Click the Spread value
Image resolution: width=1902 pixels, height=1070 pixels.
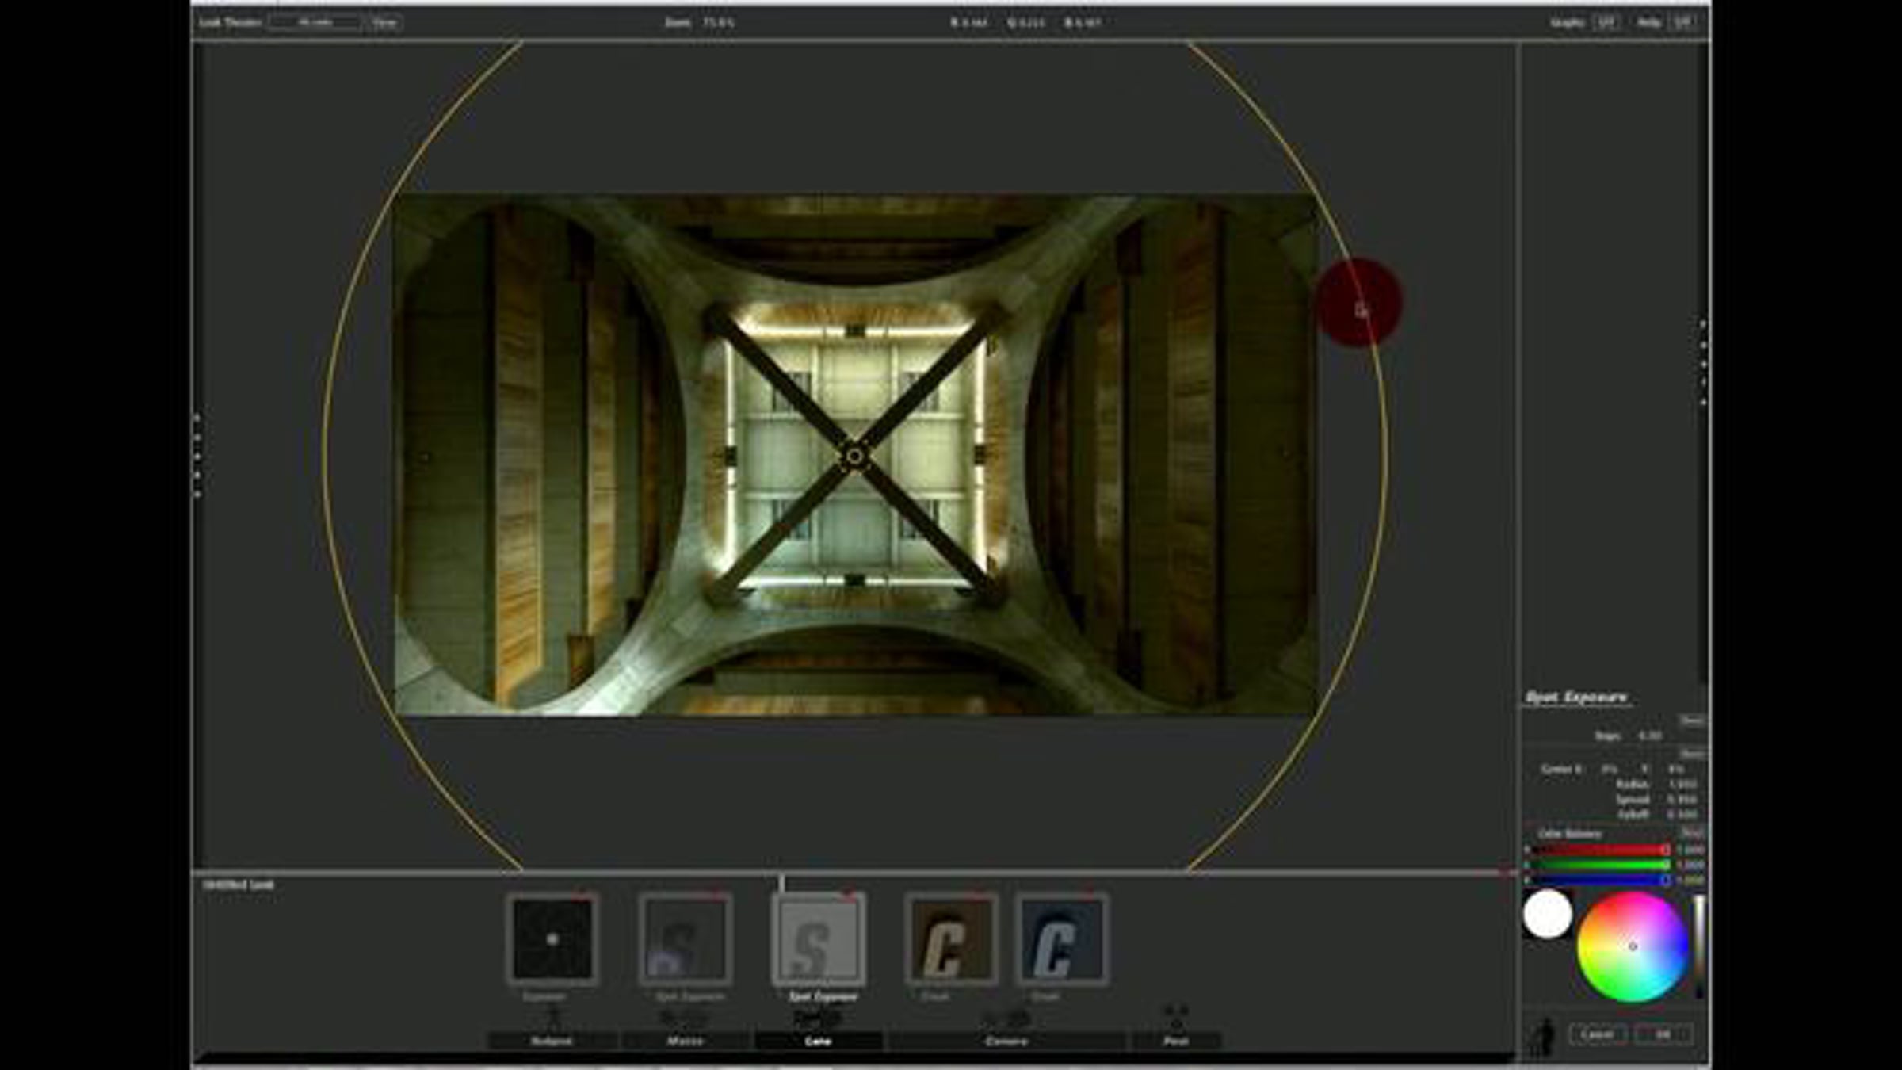[1682, 799]
